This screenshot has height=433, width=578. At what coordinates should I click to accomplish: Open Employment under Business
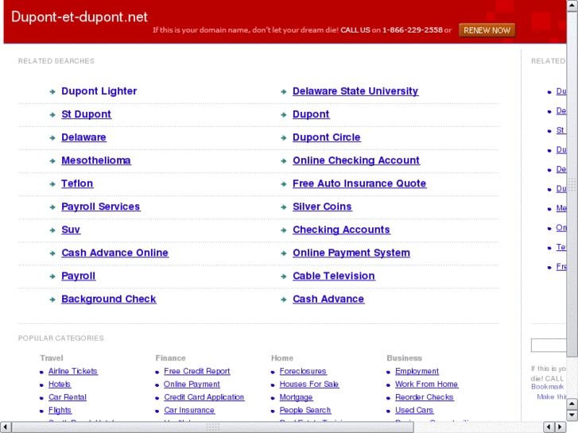[x=417, y=371]
